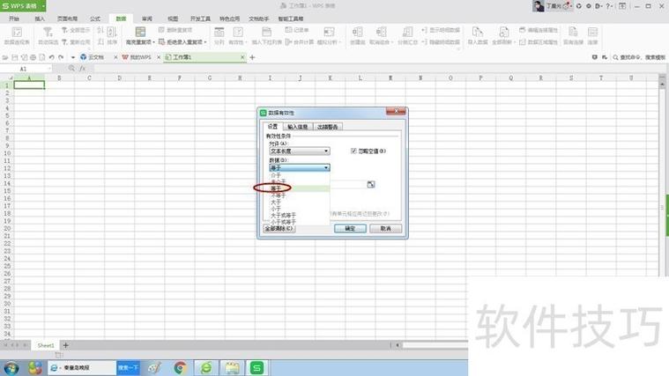The width and height of the screenshot is (669, 376).
Task: Click 数据区域属性 in the ribbon
Action: 539,41
